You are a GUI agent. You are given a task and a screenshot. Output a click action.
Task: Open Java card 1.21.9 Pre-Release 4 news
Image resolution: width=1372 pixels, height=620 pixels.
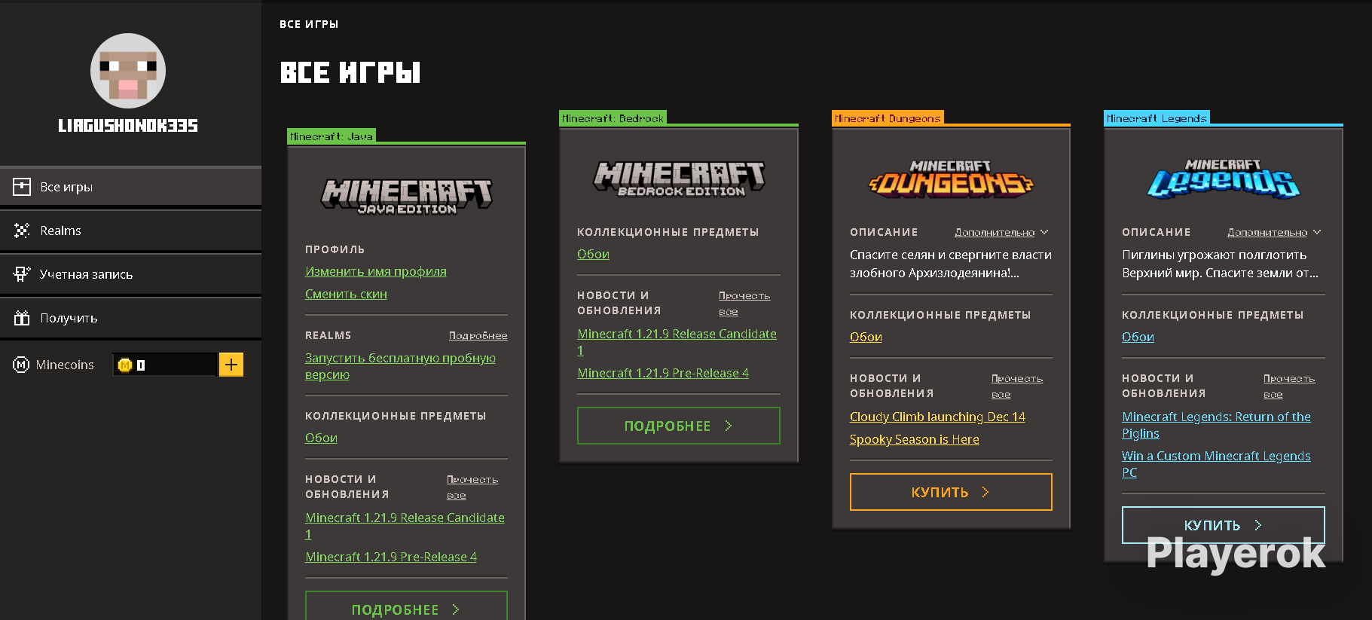tap(391, 557)
